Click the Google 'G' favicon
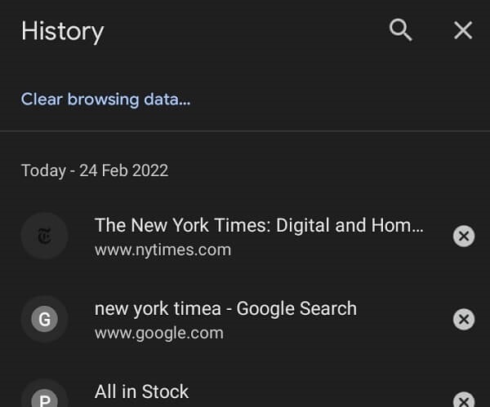Screen dimensions: 490x407 [44, 320]
